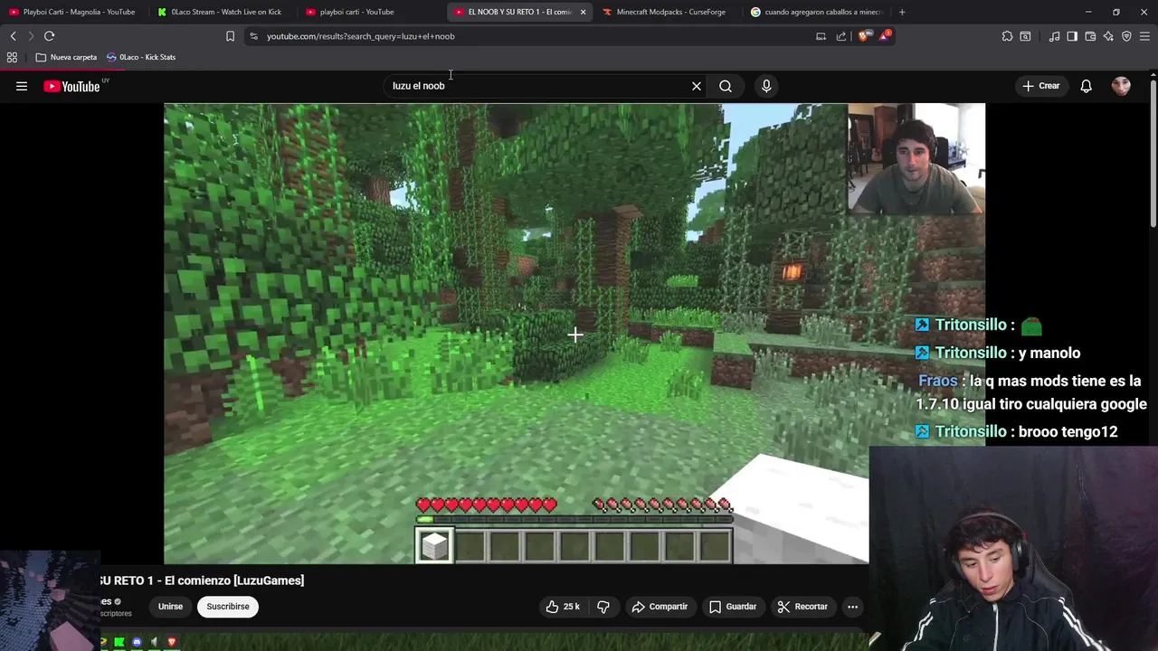Open Brave Shields lion icon
The image size is (1158, 651).
click(x=863, y=36)
